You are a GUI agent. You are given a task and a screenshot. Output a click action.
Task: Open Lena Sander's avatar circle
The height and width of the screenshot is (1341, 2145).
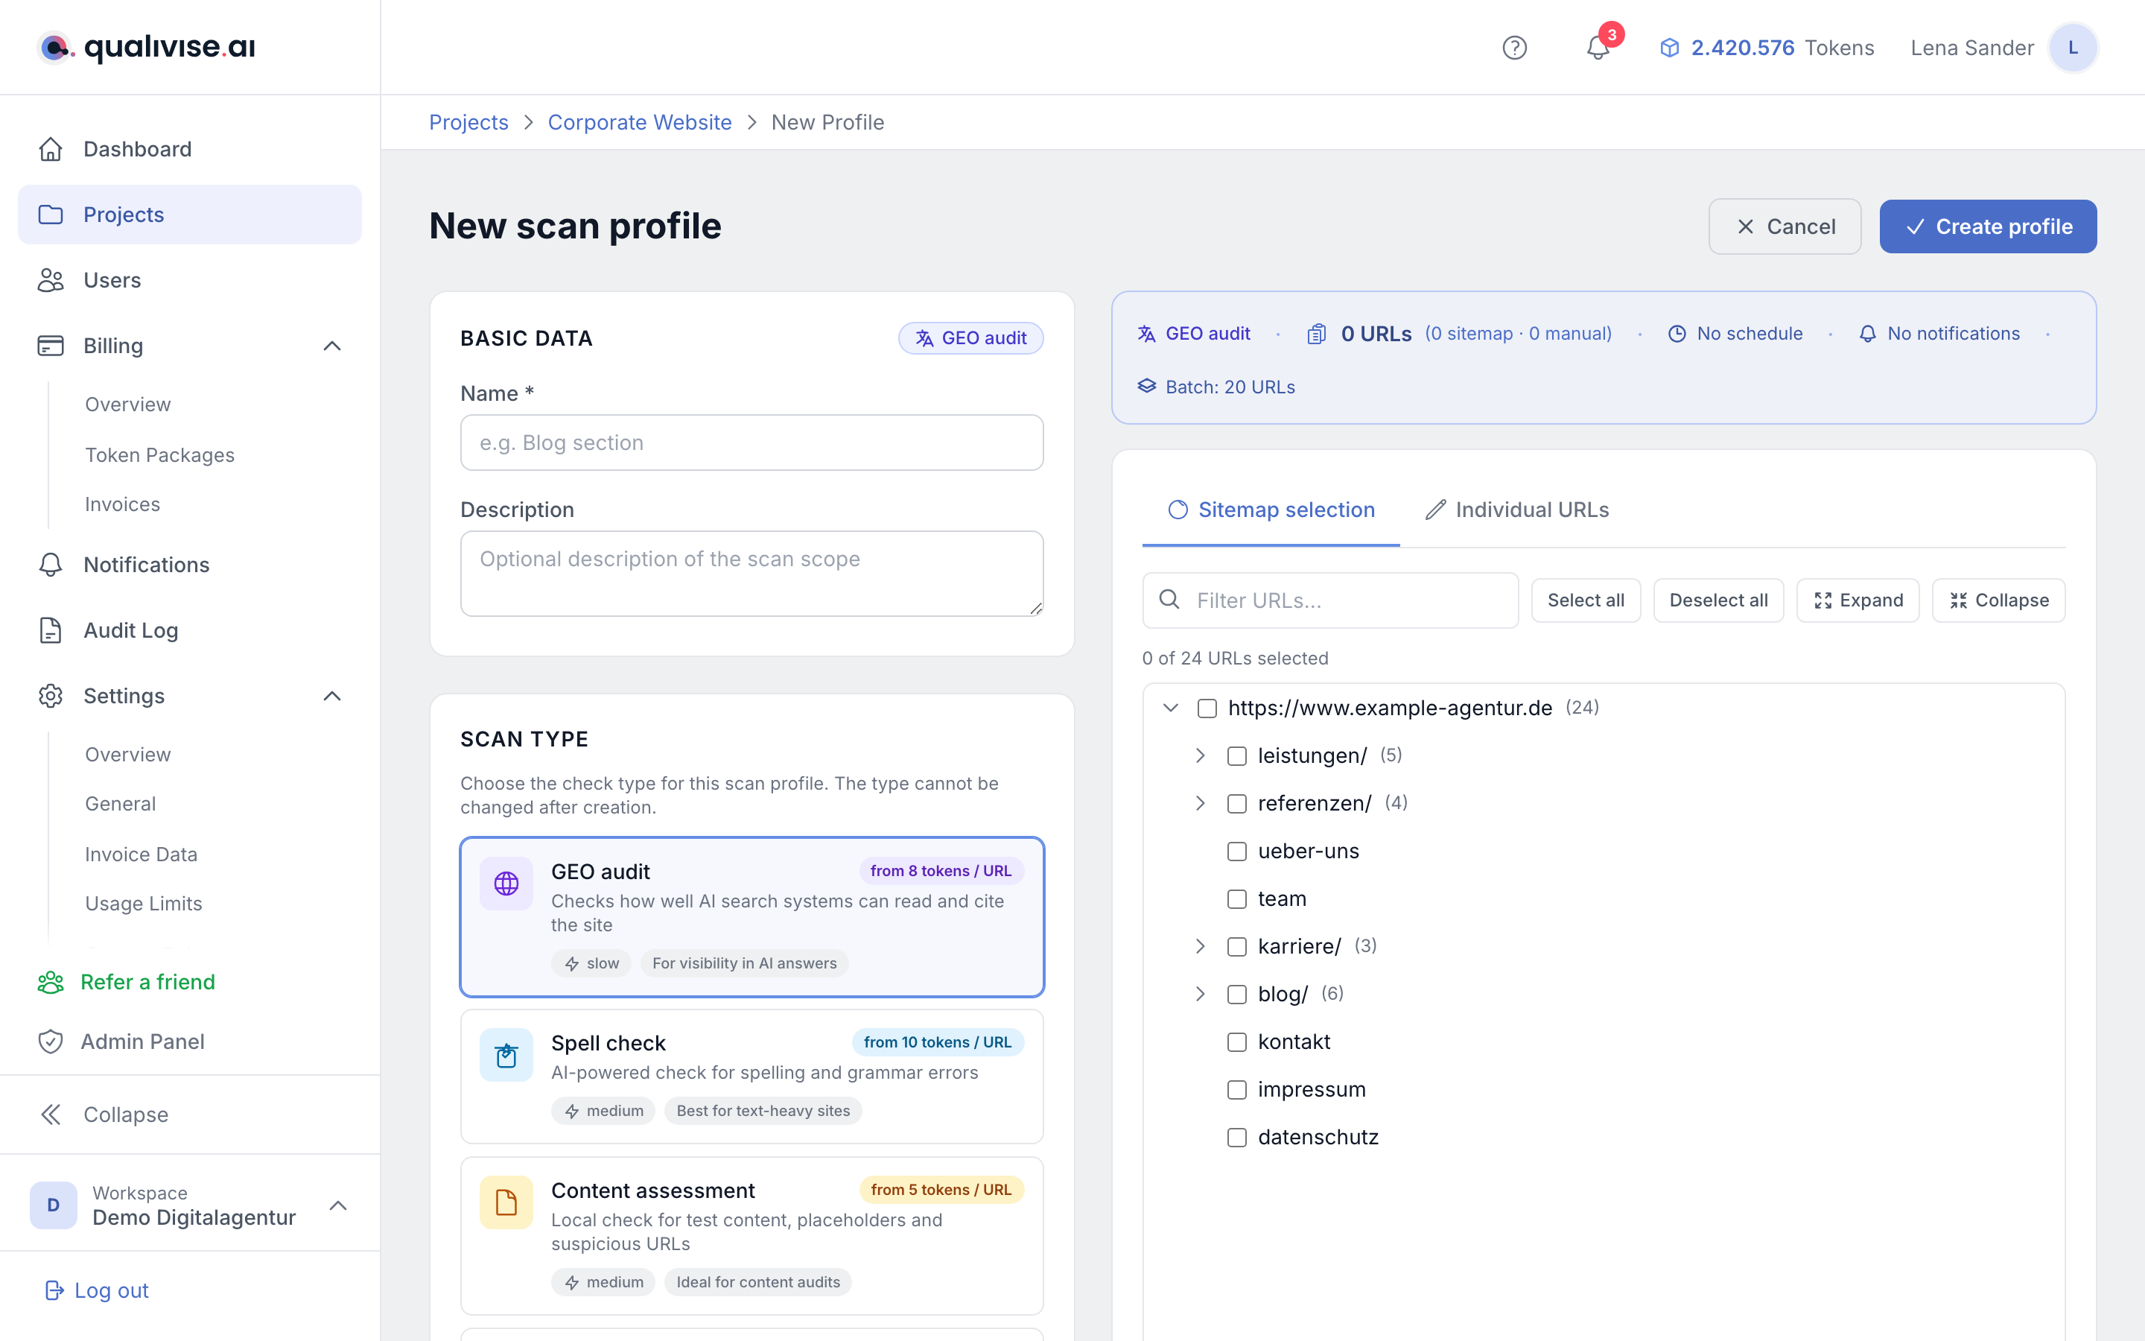[x=2072, y=48]
